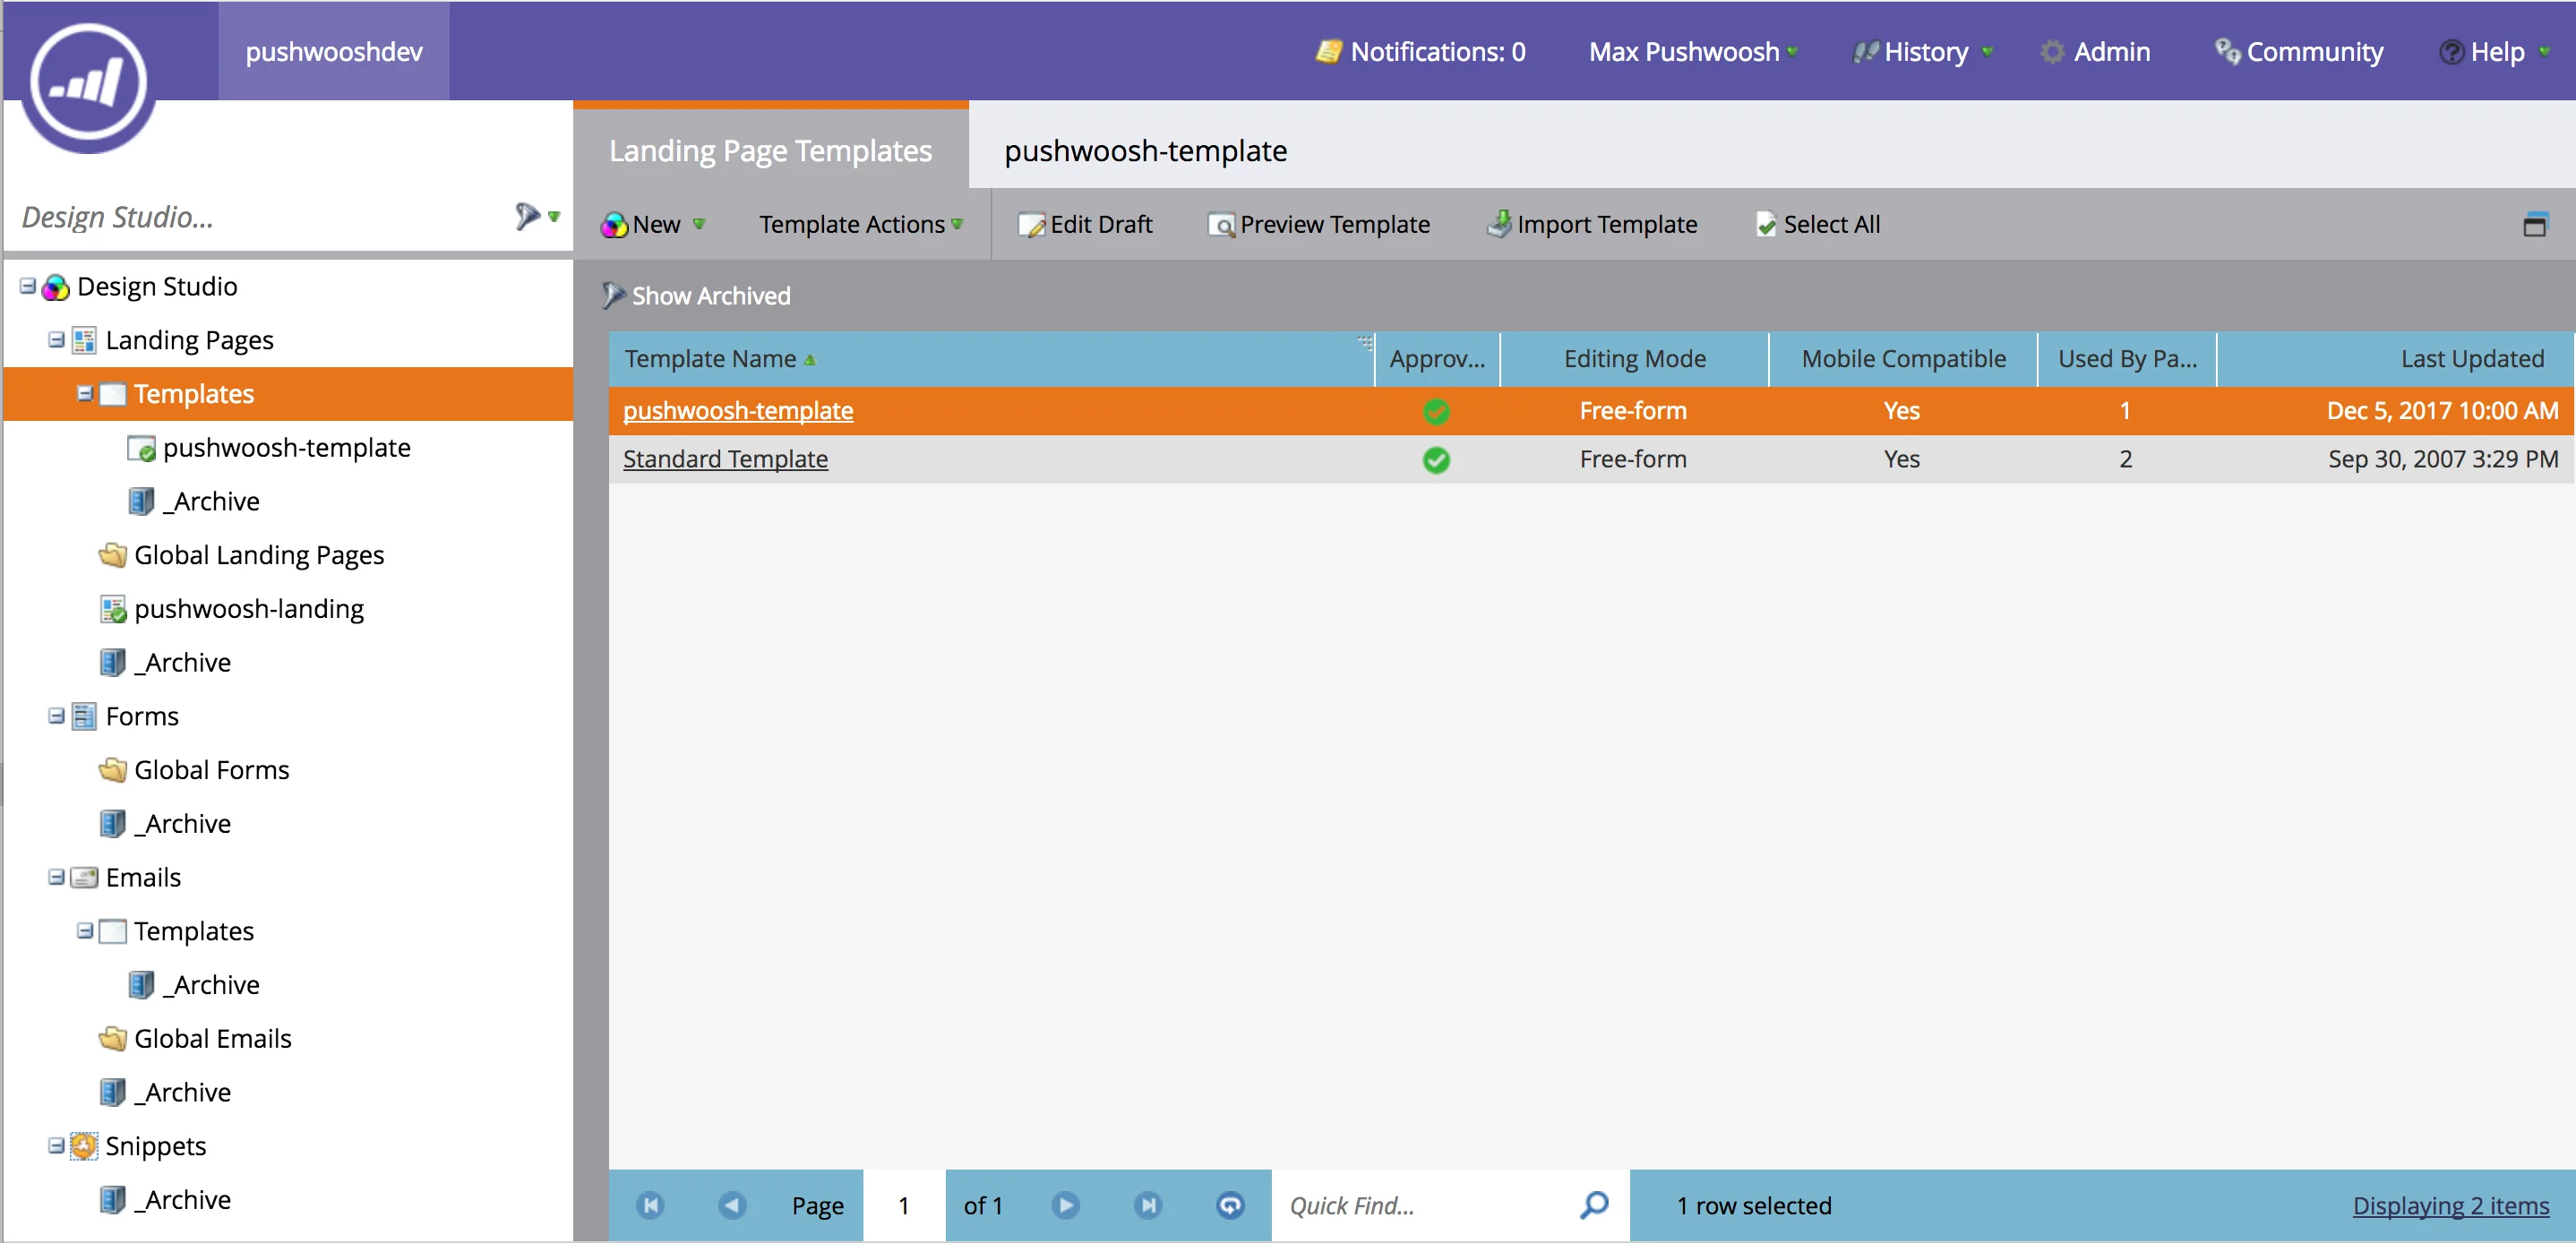The image size is (2576, 1243).
Task: Open Import Template
Action: coord(1594,224)
